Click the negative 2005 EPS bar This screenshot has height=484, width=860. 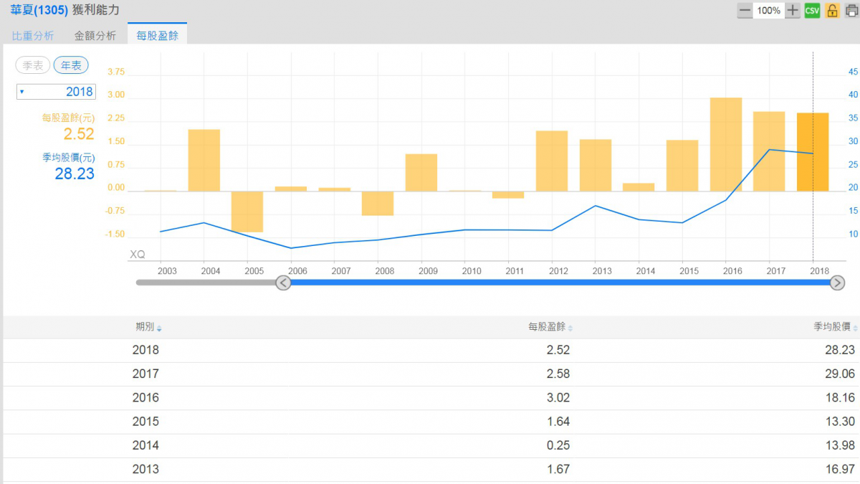click(247, 212)
